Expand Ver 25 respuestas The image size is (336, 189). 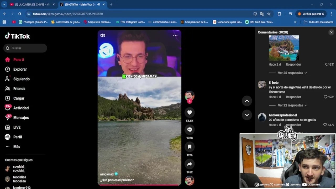click(x=292, y=73)
